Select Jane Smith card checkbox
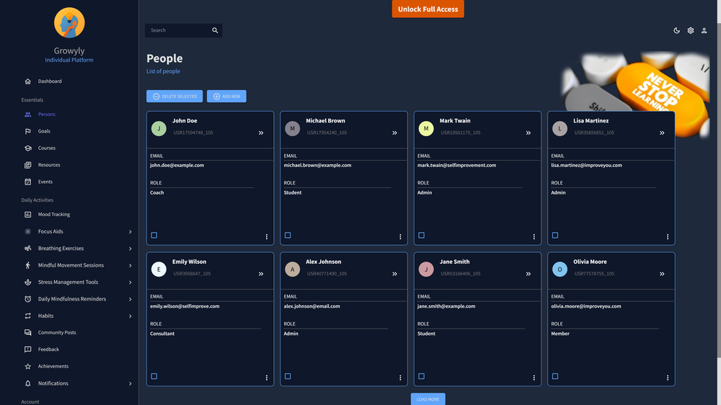The width and height of the screenshot is (721, 405). coord(422,376)
